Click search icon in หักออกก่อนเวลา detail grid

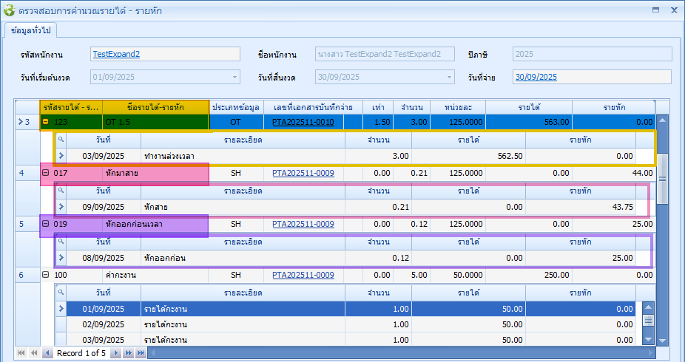tap(61, 242)
